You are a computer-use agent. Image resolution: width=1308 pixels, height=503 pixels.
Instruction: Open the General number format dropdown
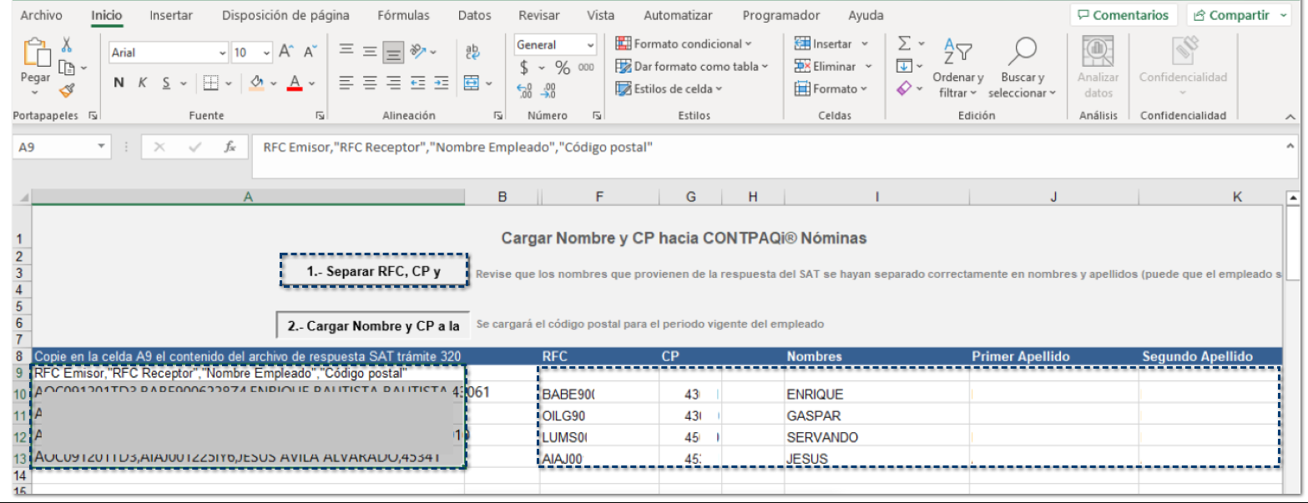591,44
